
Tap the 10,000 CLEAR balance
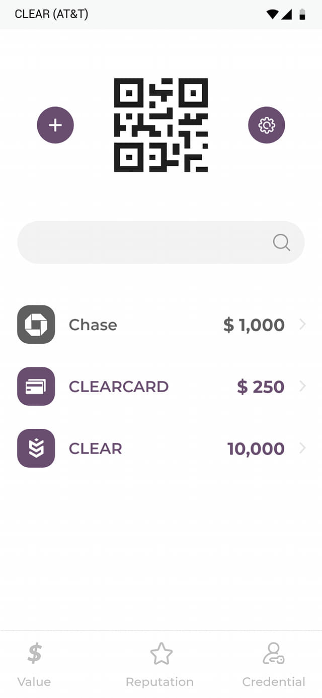[256, 449]
